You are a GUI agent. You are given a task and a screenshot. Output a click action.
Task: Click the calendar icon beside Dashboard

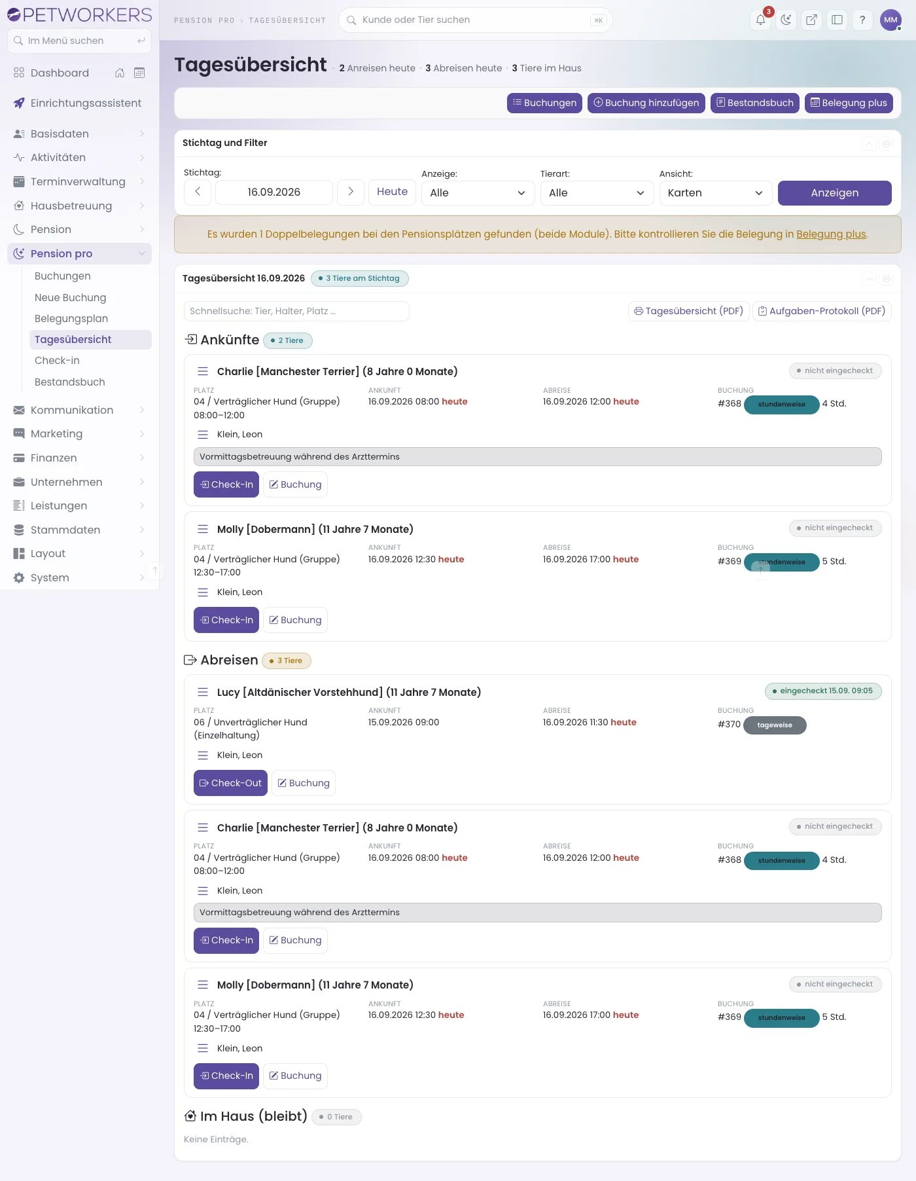click(x=139, y=73)
